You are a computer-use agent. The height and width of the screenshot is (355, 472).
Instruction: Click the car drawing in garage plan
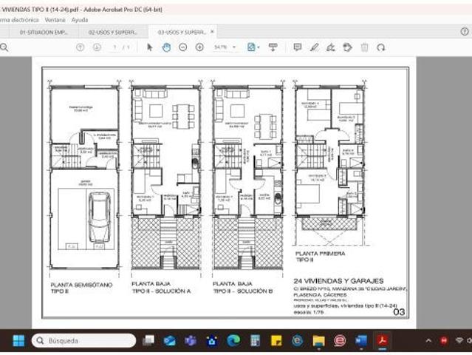pyautogui.click(x=99, y=217)
